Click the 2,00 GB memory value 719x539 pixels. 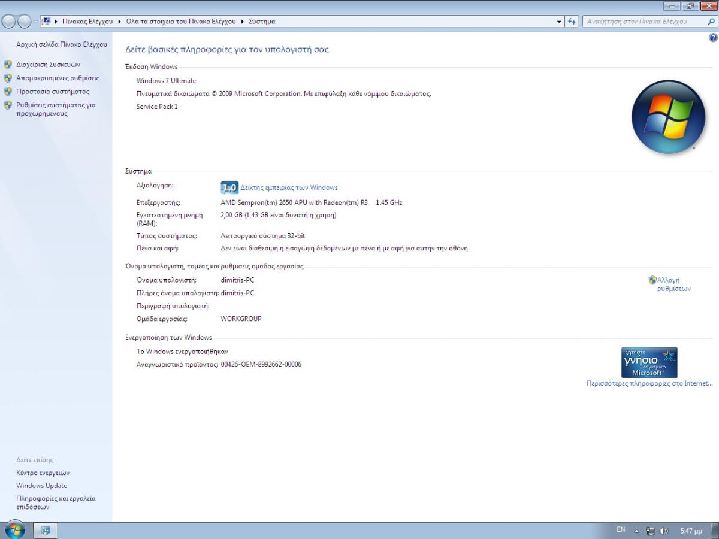tap(278, 215)
